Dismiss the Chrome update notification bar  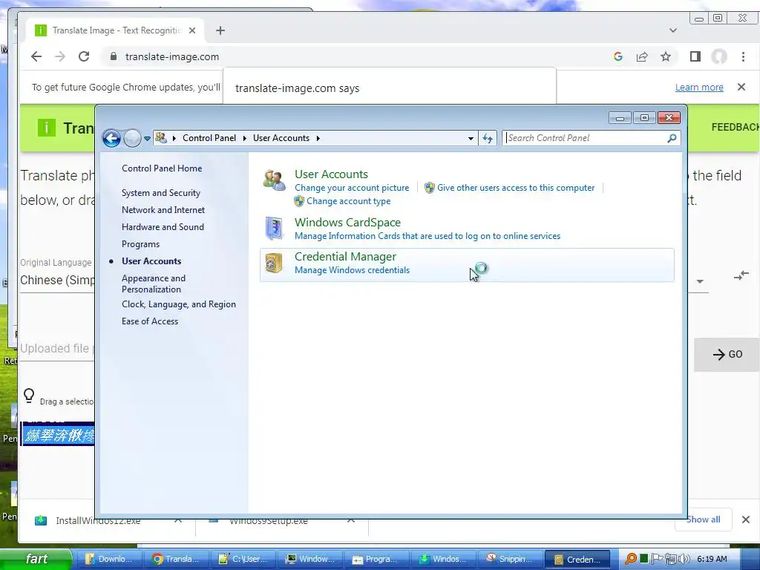tap(741, 88)
